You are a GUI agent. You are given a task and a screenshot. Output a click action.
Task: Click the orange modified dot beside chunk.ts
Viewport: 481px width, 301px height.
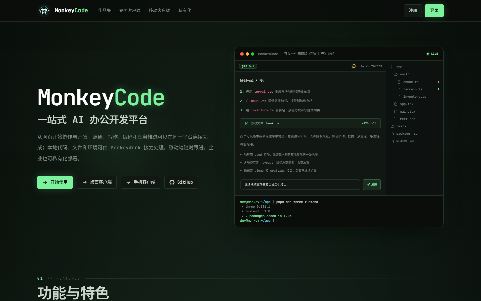(438, 82)
